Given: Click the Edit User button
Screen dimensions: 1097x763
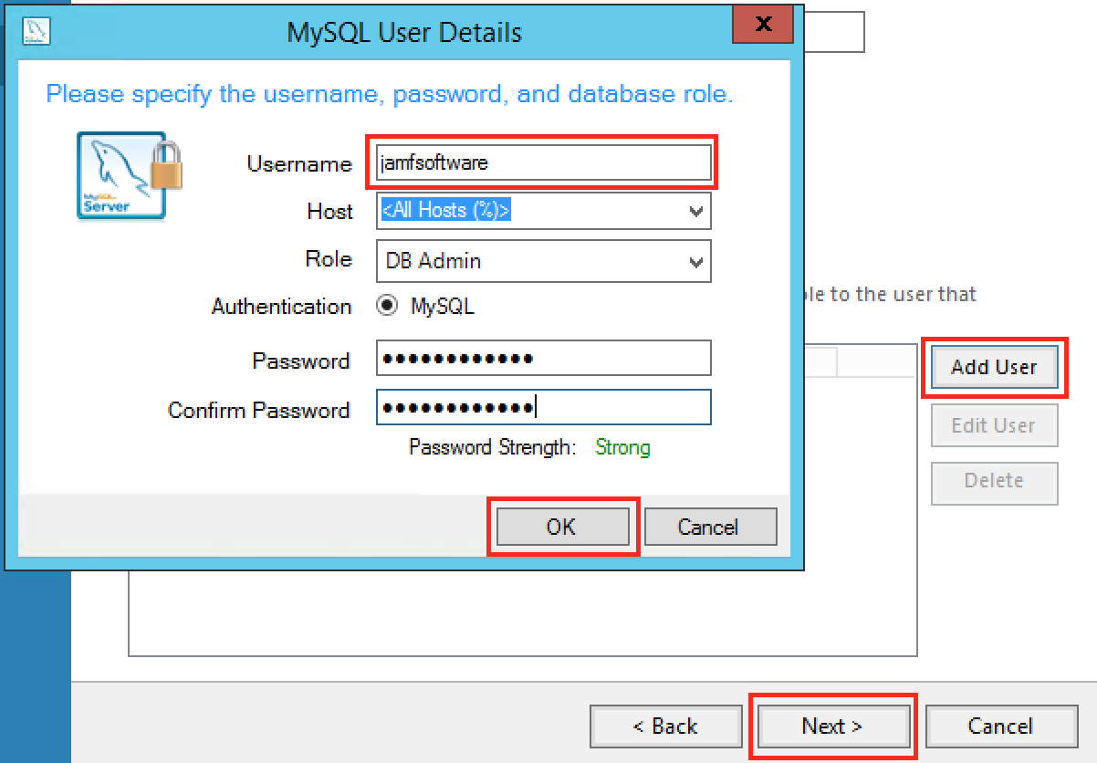Looking at the screenshot, I should 994,425.
